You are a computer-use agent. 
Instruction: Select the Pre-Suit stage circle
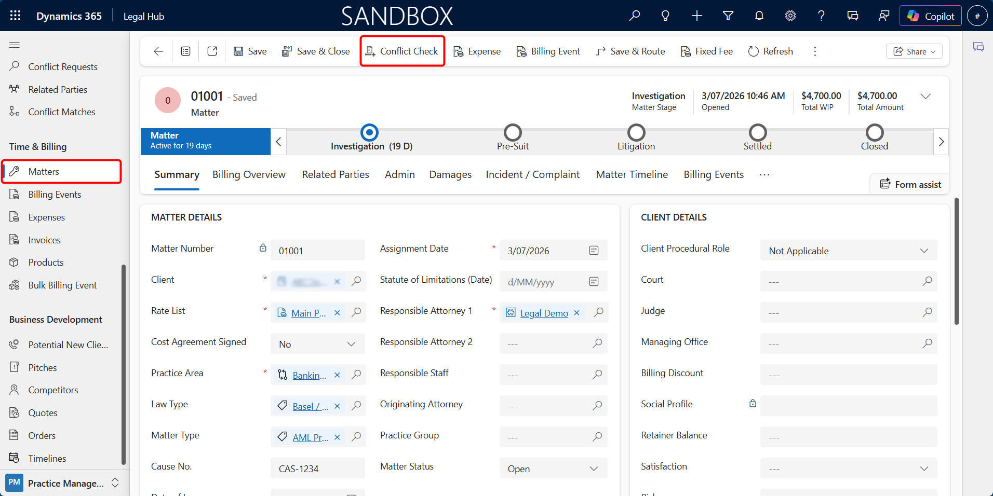click(513, 133)
